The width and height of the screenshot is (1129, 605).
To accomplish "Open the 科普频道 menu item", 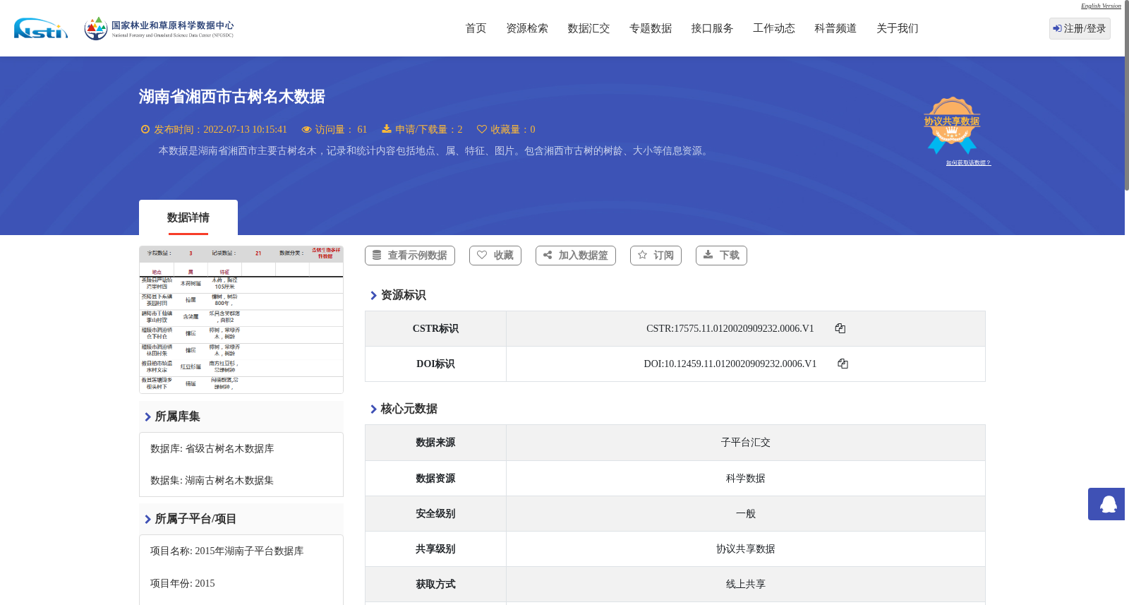I will [835, 28].
